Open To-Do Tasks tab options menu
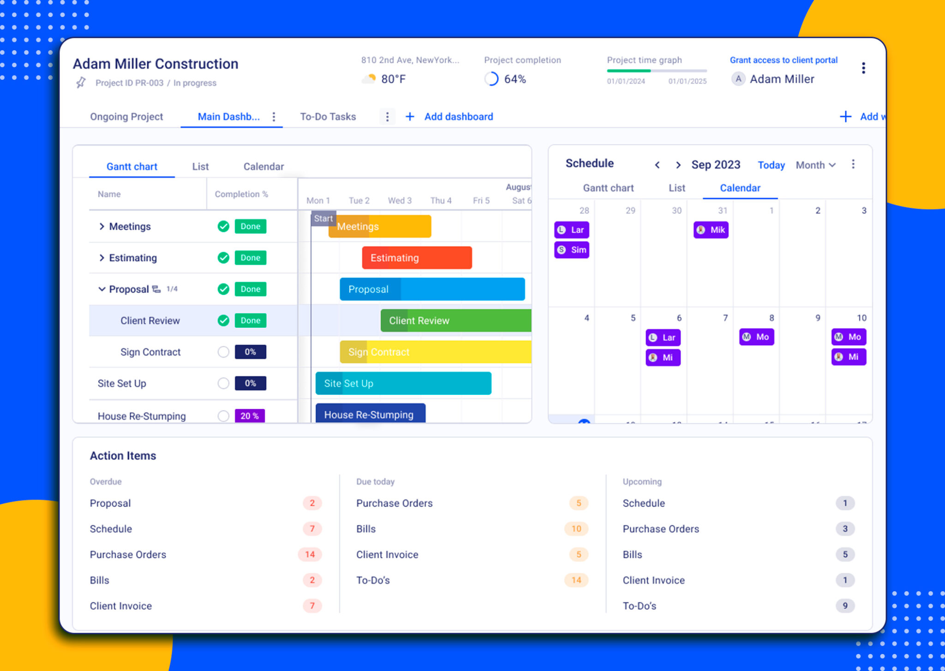 click(x=387, y=117)
